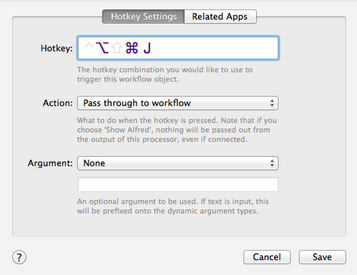Click the Argument label
The width and height of the screenshot is (357, 275).
click(50, 164)
